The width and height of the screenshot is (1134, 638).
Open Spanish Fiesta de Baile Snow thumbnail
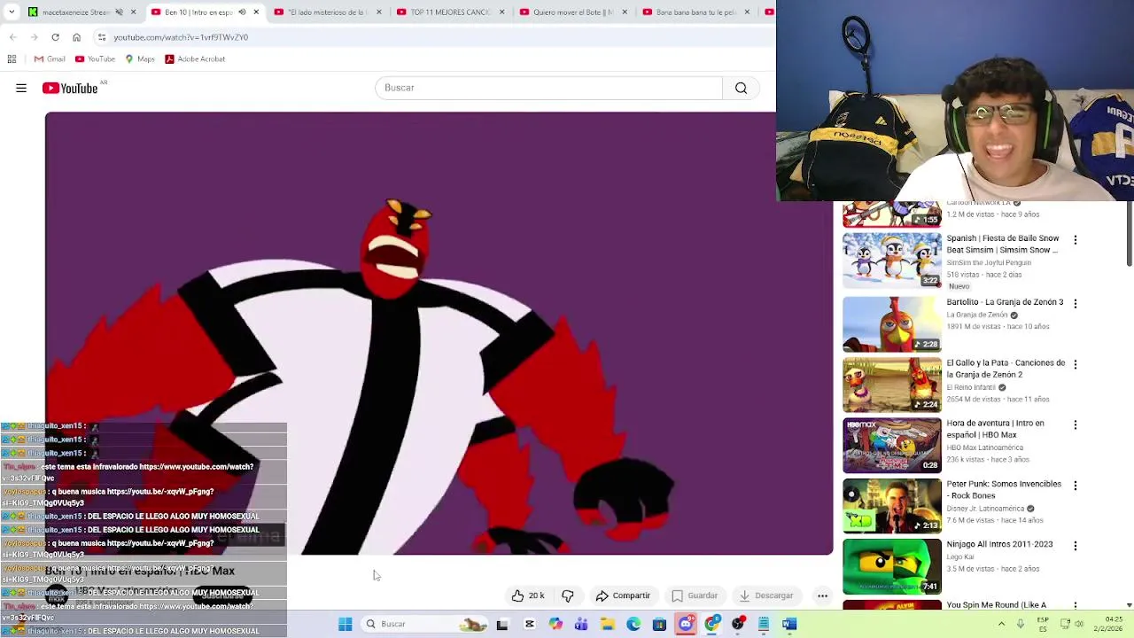892,261
